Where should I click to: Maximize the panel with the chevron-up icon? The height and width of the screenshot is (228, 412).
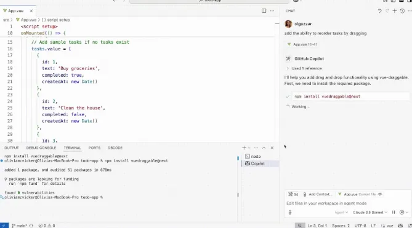(264, 148)
